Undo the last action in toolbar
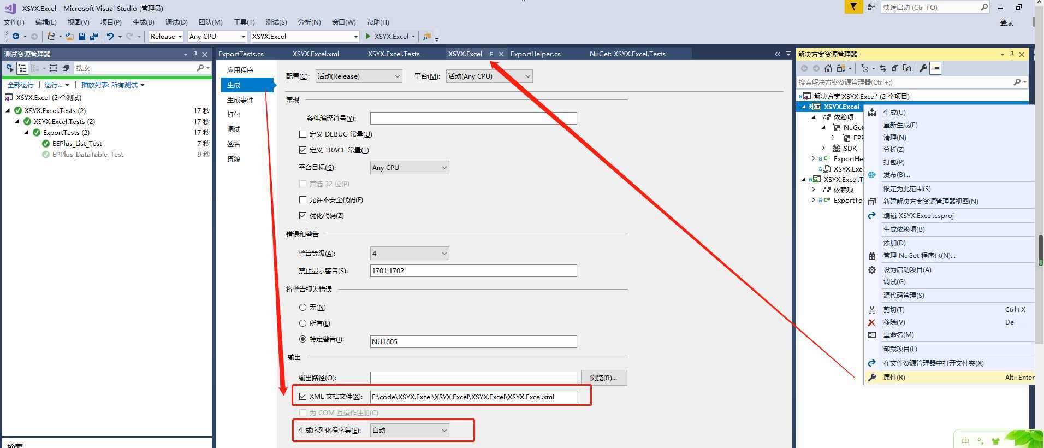 click(x=110, y=36)
